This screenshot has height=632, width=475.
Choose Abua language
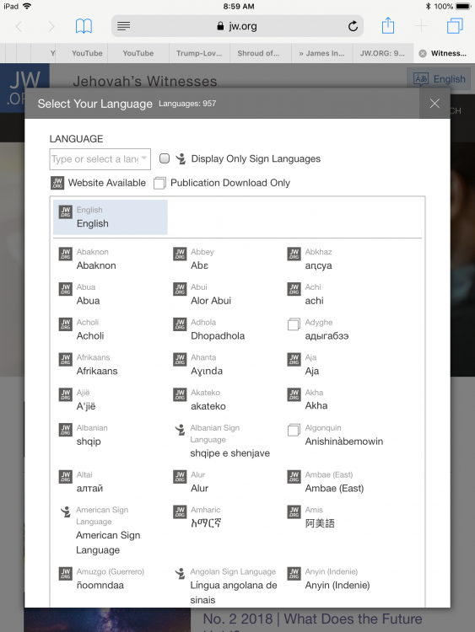88,301
